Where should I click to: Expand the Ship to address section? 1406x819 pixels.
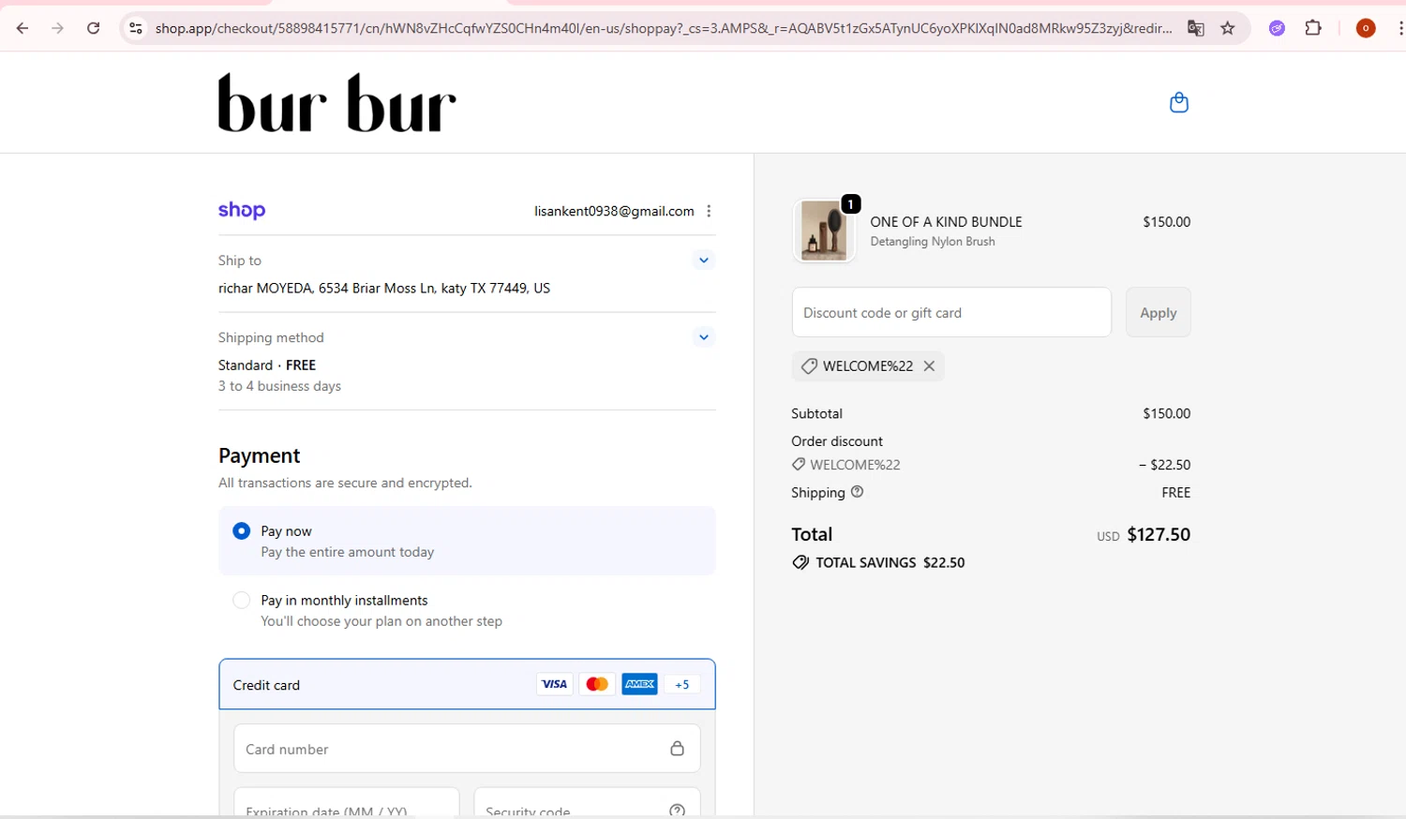pos(704,260)
